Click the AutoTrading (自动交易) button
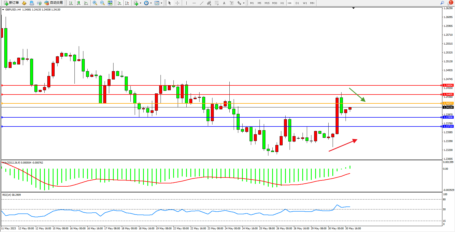455x232 pixels. [54, 3]
